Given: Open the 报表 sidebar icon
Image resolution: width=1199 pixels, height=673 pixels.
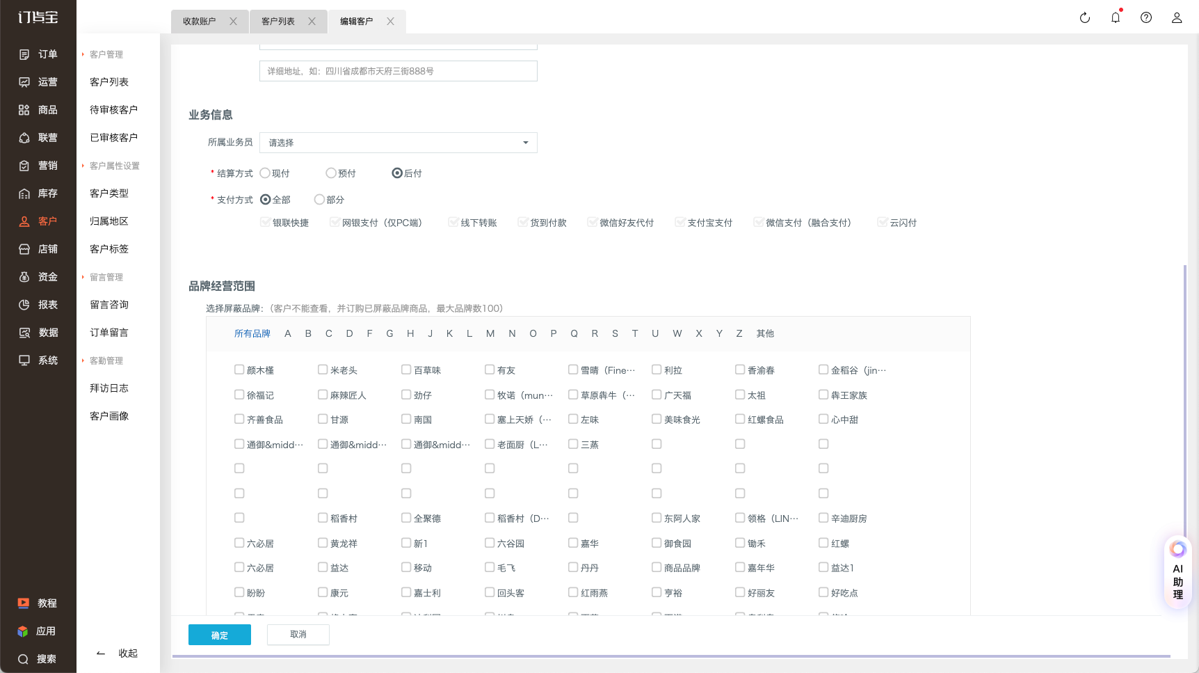Looking at the screenshot, I should [x=24, y=305].
